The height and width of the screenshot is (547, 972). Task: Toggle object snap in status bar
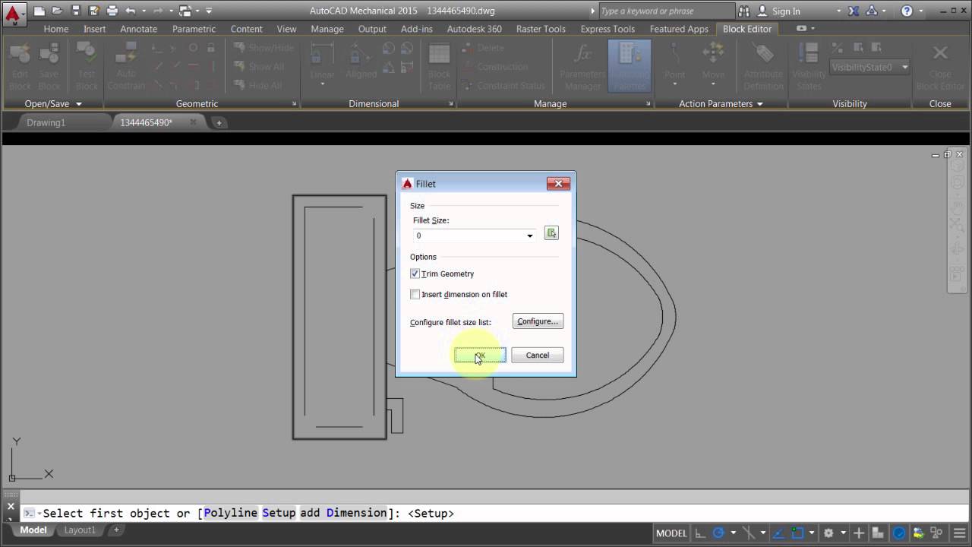point(797,533)
